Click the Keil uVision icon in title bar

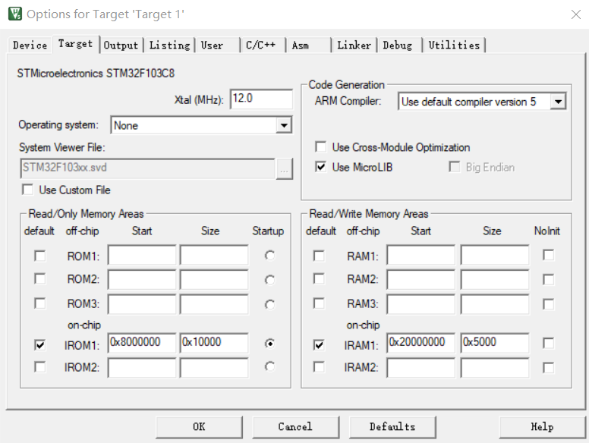15,14
